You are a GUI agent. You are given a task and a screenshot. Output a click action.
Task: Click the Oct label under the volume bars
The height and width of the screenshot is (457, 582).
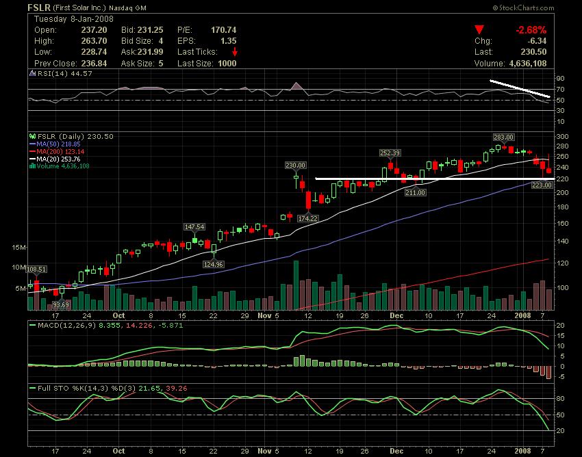tap(118, 315)
